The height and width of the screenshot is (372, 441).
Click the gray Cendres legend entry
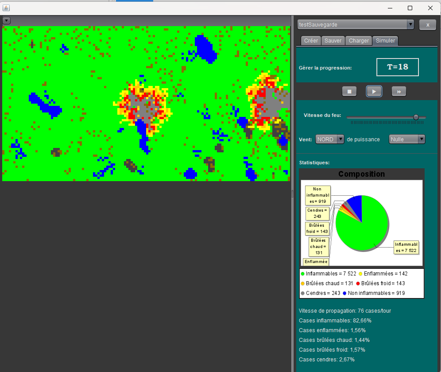(318, 293)
